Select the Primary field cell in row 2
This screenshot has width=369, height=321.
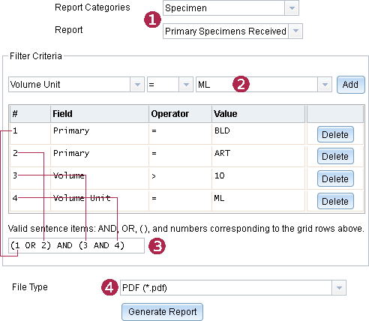[100, 156]
